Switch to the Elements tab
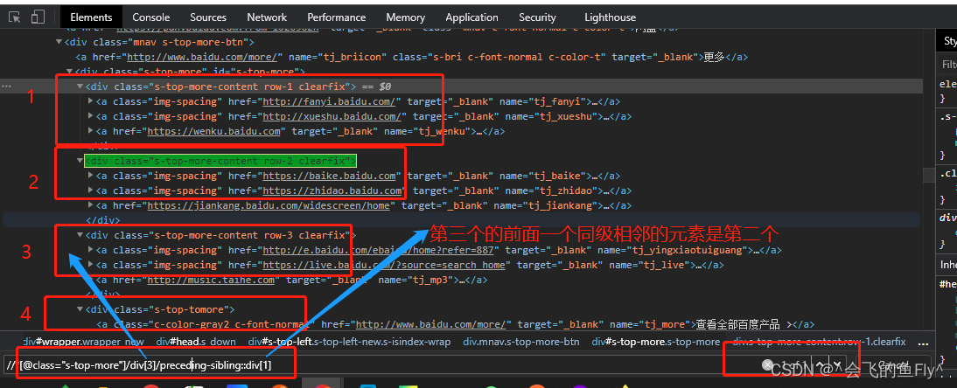The height and width of the screenshot is (388, 957). pos(92,17)
